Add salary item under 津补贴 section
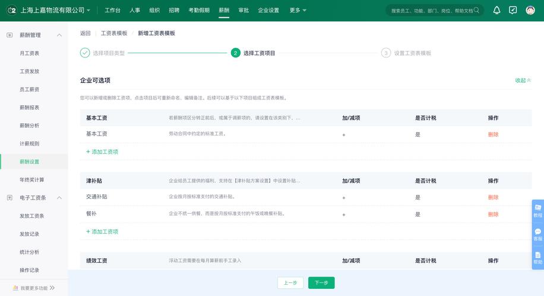Image resolution: width=544 pixels, height=296 pixels. [102, 231]
